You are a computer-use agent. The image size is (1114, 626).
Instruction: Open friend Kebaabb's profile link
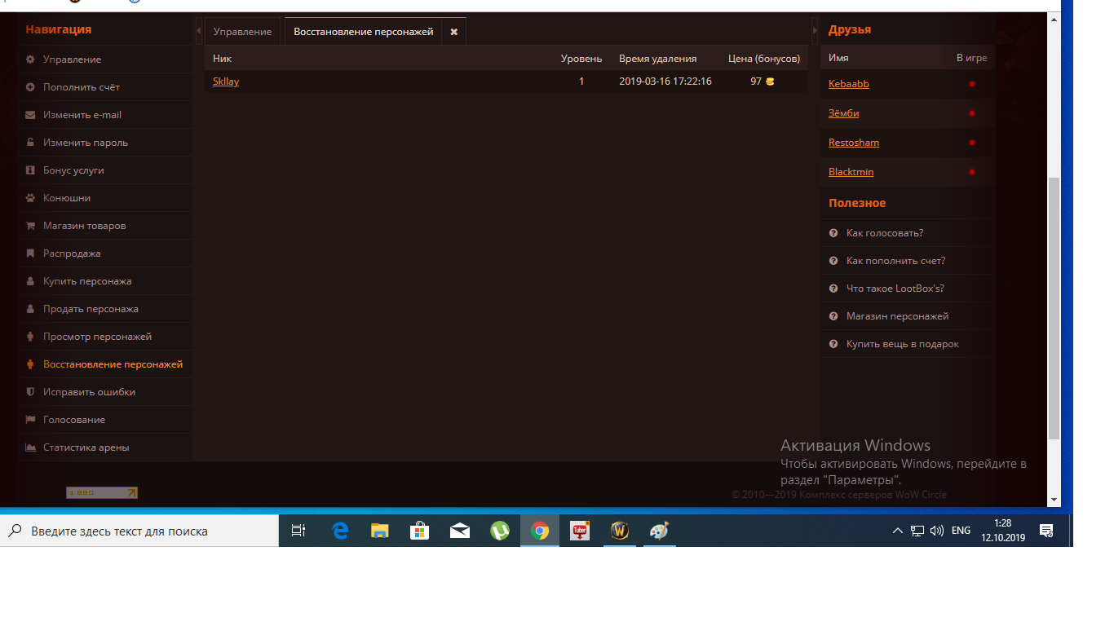[x=848, y=84]
